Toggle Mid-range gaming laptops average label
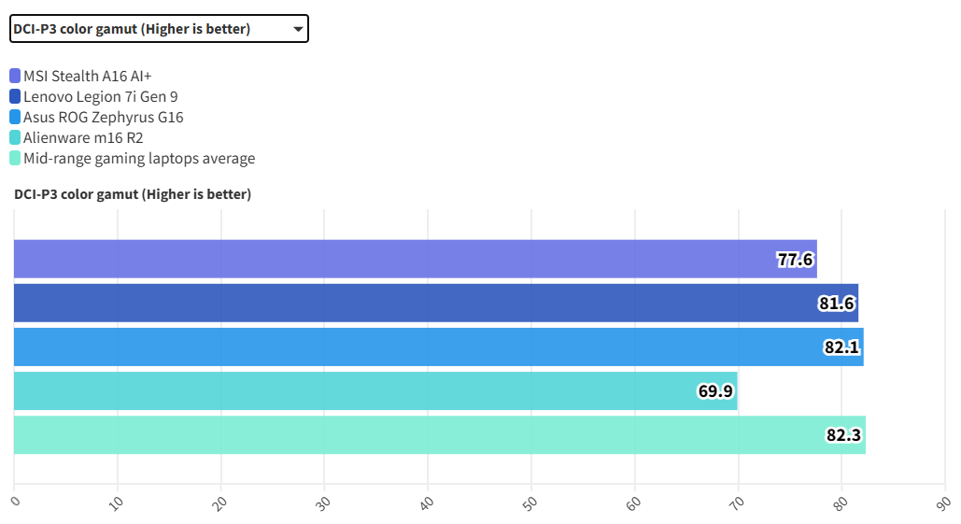The image size is (961, 524). [139, 158]
